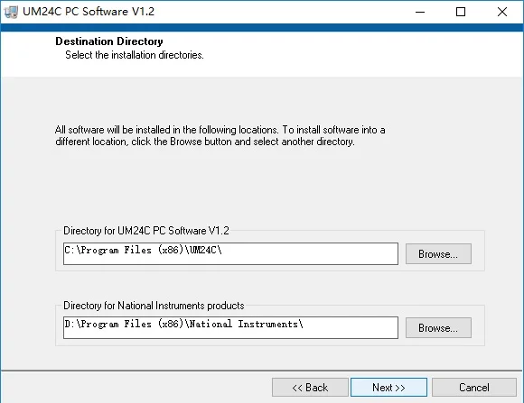The image size is (524, 403).
Task: Browse for the National Instruments directory
Action: 438,327
